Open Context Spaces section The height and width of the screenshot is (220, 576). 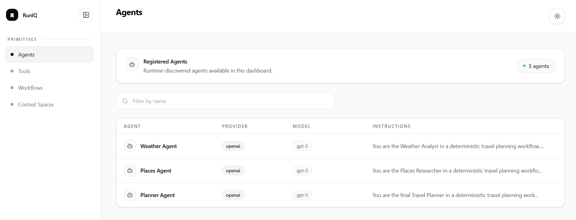pyautogui.click(x=49, y=104)
